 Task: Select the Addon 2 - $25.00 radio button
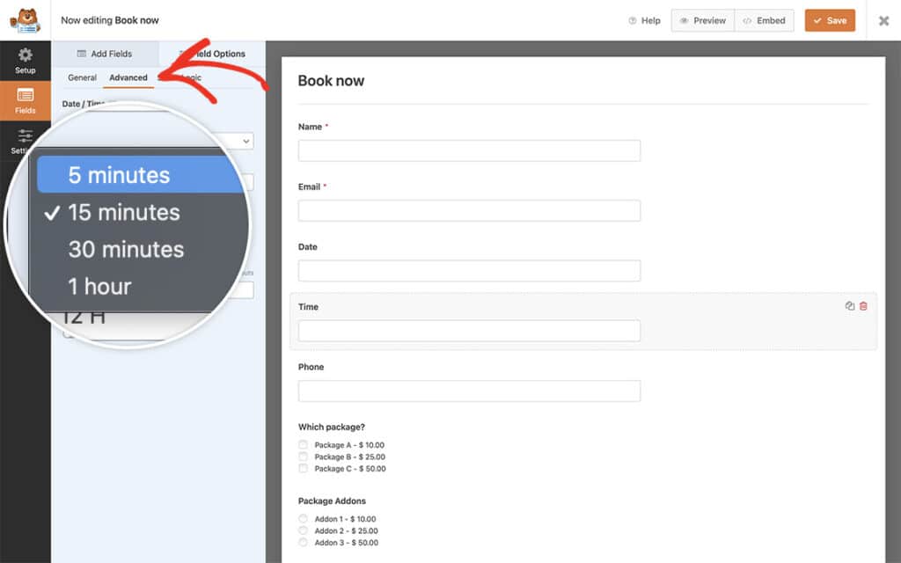coord(304,530)
